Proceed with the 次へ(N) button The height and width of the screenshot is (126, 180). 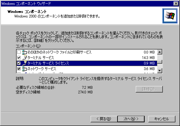(131, 119)
